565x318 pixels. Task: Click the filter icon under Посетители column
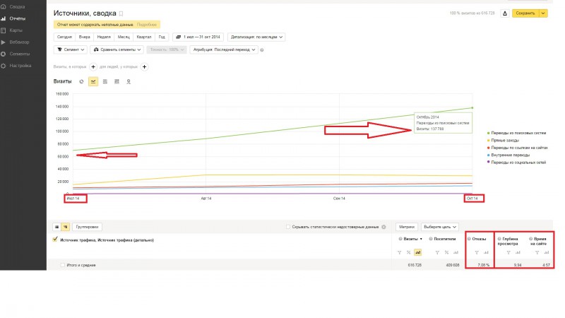point(437,253)
